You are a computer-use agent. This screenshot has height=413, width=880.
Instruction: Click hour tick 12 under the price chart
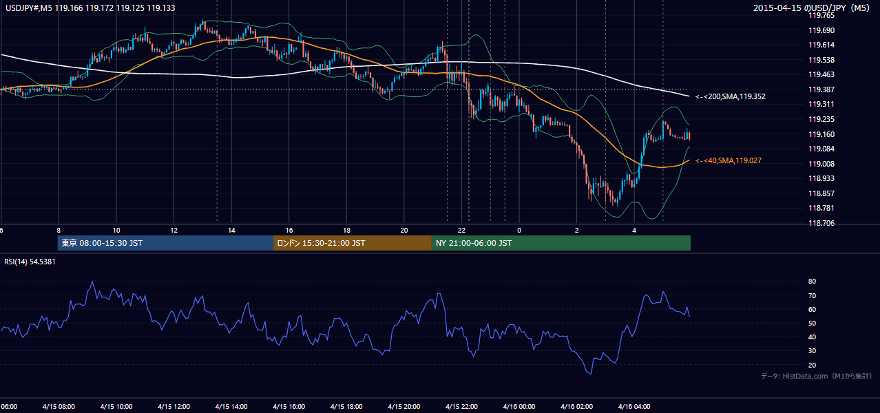174,231
